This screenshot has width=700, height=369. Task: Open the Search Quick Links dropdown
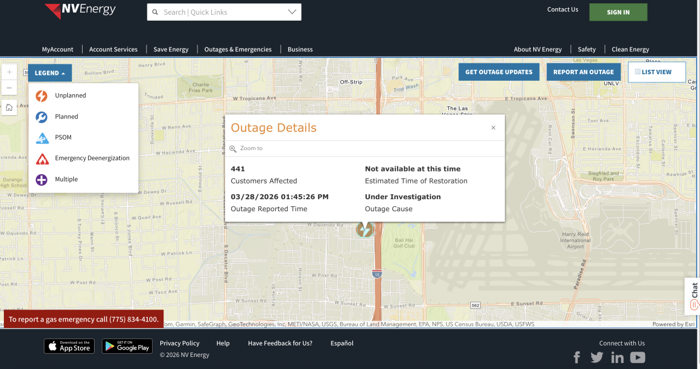[291, 11]
